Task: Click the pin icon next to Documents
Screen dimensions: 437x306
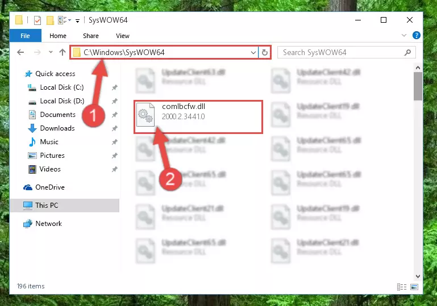Action: point(114,115)
